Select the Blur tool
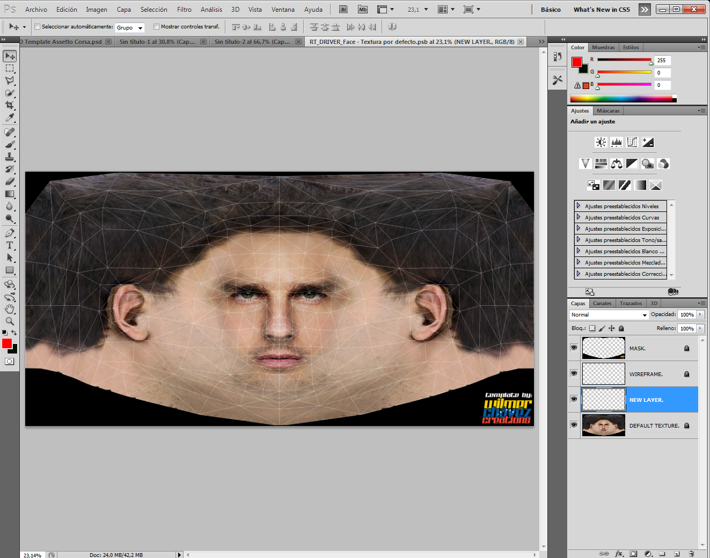The width and height of the screenshot is (710, 558). click(x=10, y=206)
